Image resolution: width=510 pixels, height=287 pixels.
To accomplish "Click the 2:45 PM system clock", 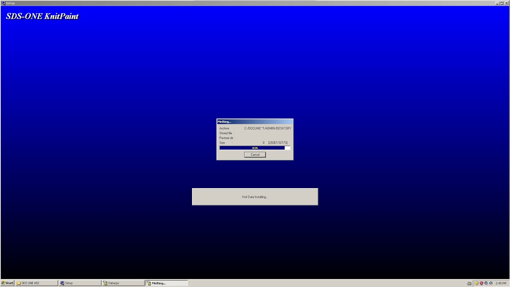I will point(501,283).
